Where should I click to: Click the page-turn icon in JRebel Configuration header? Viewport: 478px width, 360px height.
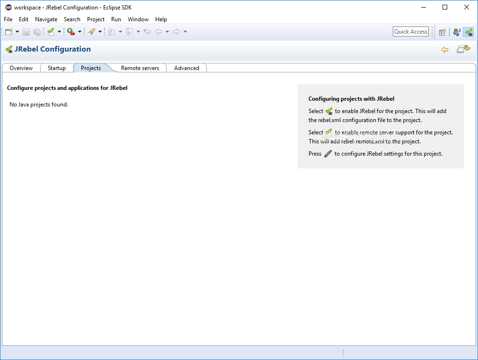[463, 49]
